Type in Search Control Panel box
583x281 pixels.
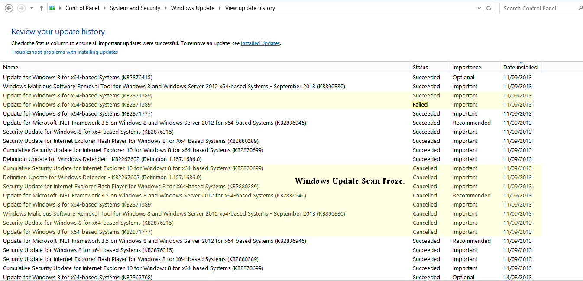[537, 8]
